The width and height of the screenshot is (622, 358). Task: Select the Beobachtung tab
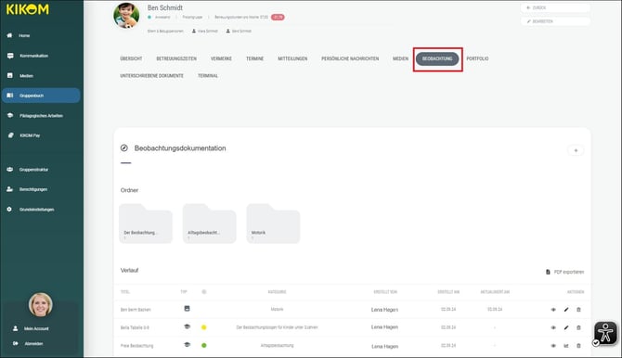point(437,58)
